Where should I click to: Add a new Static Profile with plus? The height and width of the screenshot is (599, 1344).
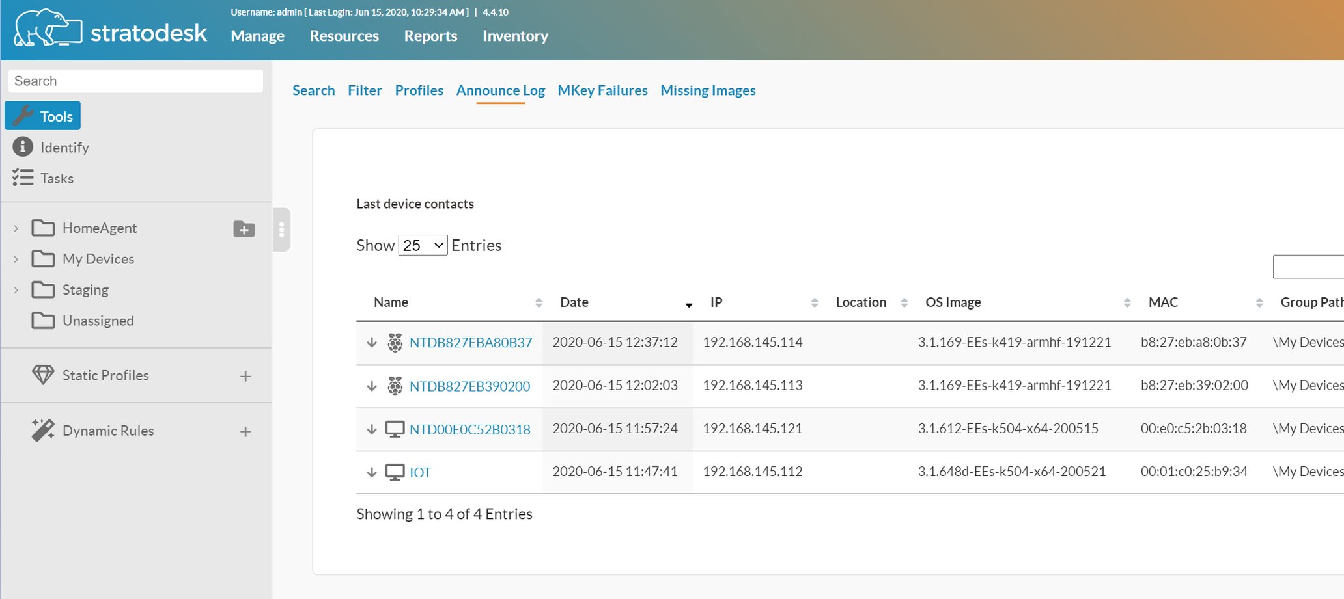click(x=245, y=376)
